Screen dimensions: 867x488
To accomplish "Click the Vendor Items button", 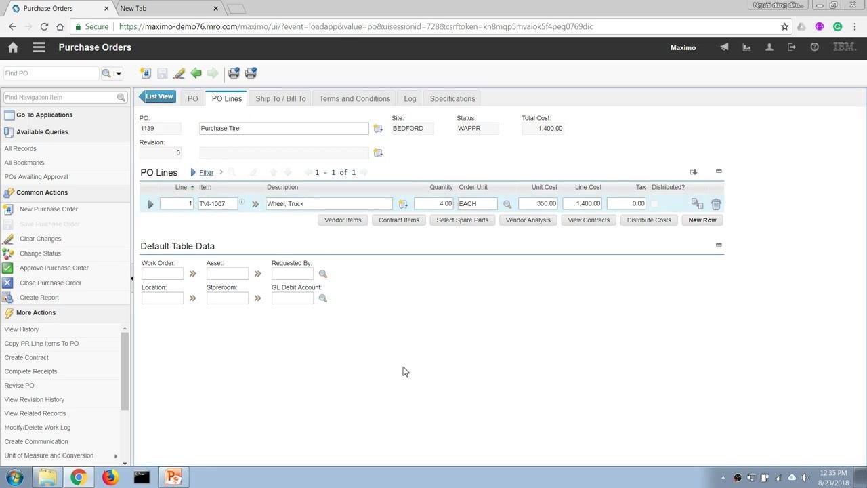I will pyautogui.click(x=343, y=220).
